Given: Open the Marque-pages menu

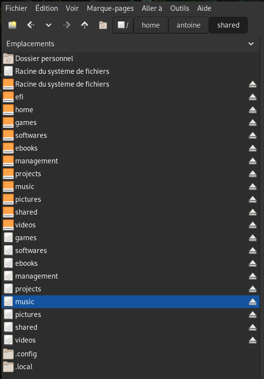Looking at the screenshot, I should coord(110,8).
